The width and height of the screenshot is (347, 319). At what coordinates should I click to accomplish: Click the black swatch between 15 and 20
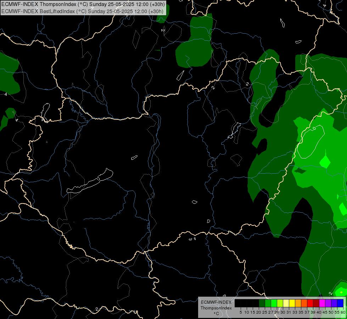(x=256, y=303)
